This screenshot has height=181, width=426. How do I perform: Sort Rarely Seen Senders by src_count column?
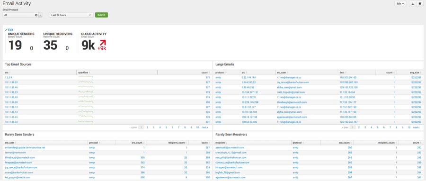click(139, 143)
